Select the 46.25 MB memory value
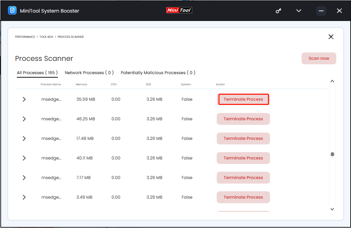The width and height of the screenshot is (351, 228). point(86,119)
